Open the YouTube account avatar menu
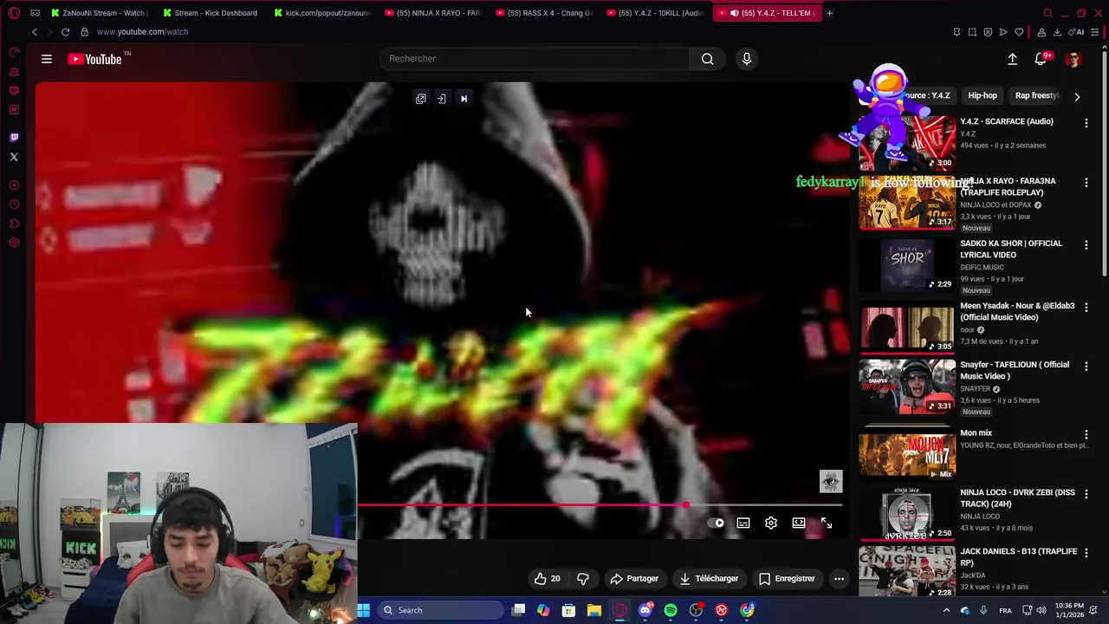This screenshot has height=624, width=1109. 1073,59
